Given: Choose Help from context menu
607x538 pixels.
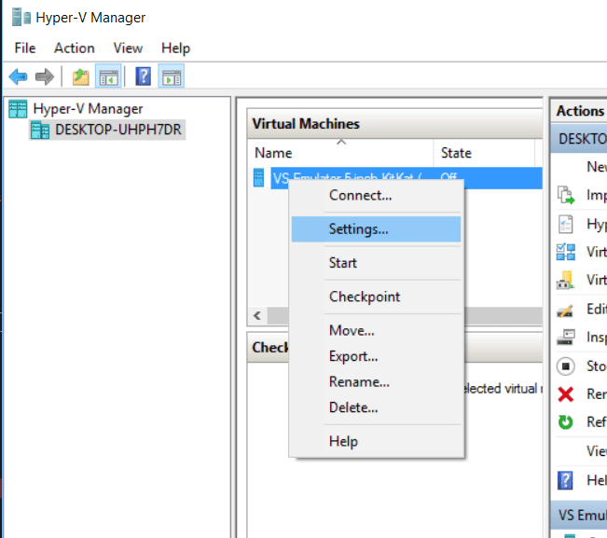Looking at the screenshot, I should pyautogui.click(x=376, y=441).
